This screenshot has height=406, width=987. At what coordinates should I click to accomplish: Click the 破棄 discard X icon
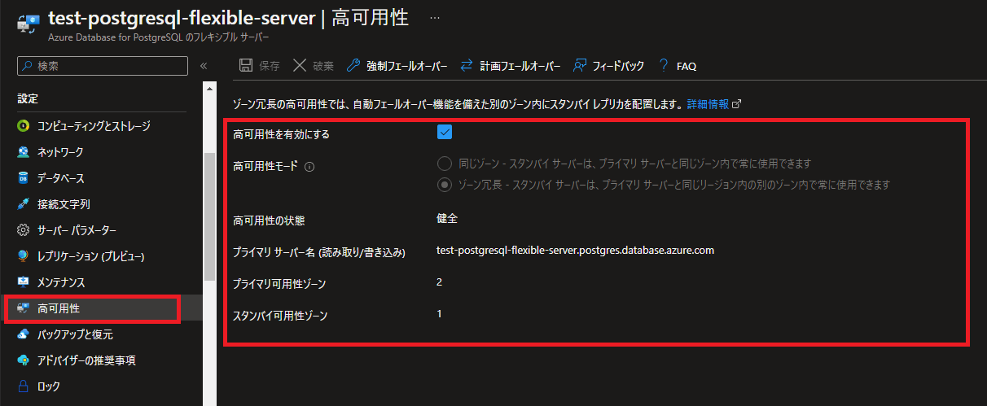(300, 66)
